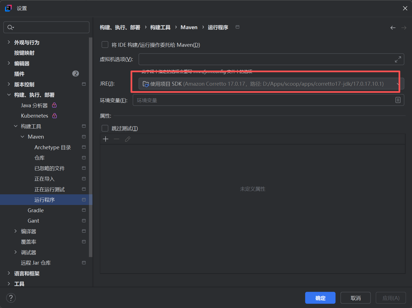Click project icon on Gradle row
The image size is (412, 308).
point(84,210)
